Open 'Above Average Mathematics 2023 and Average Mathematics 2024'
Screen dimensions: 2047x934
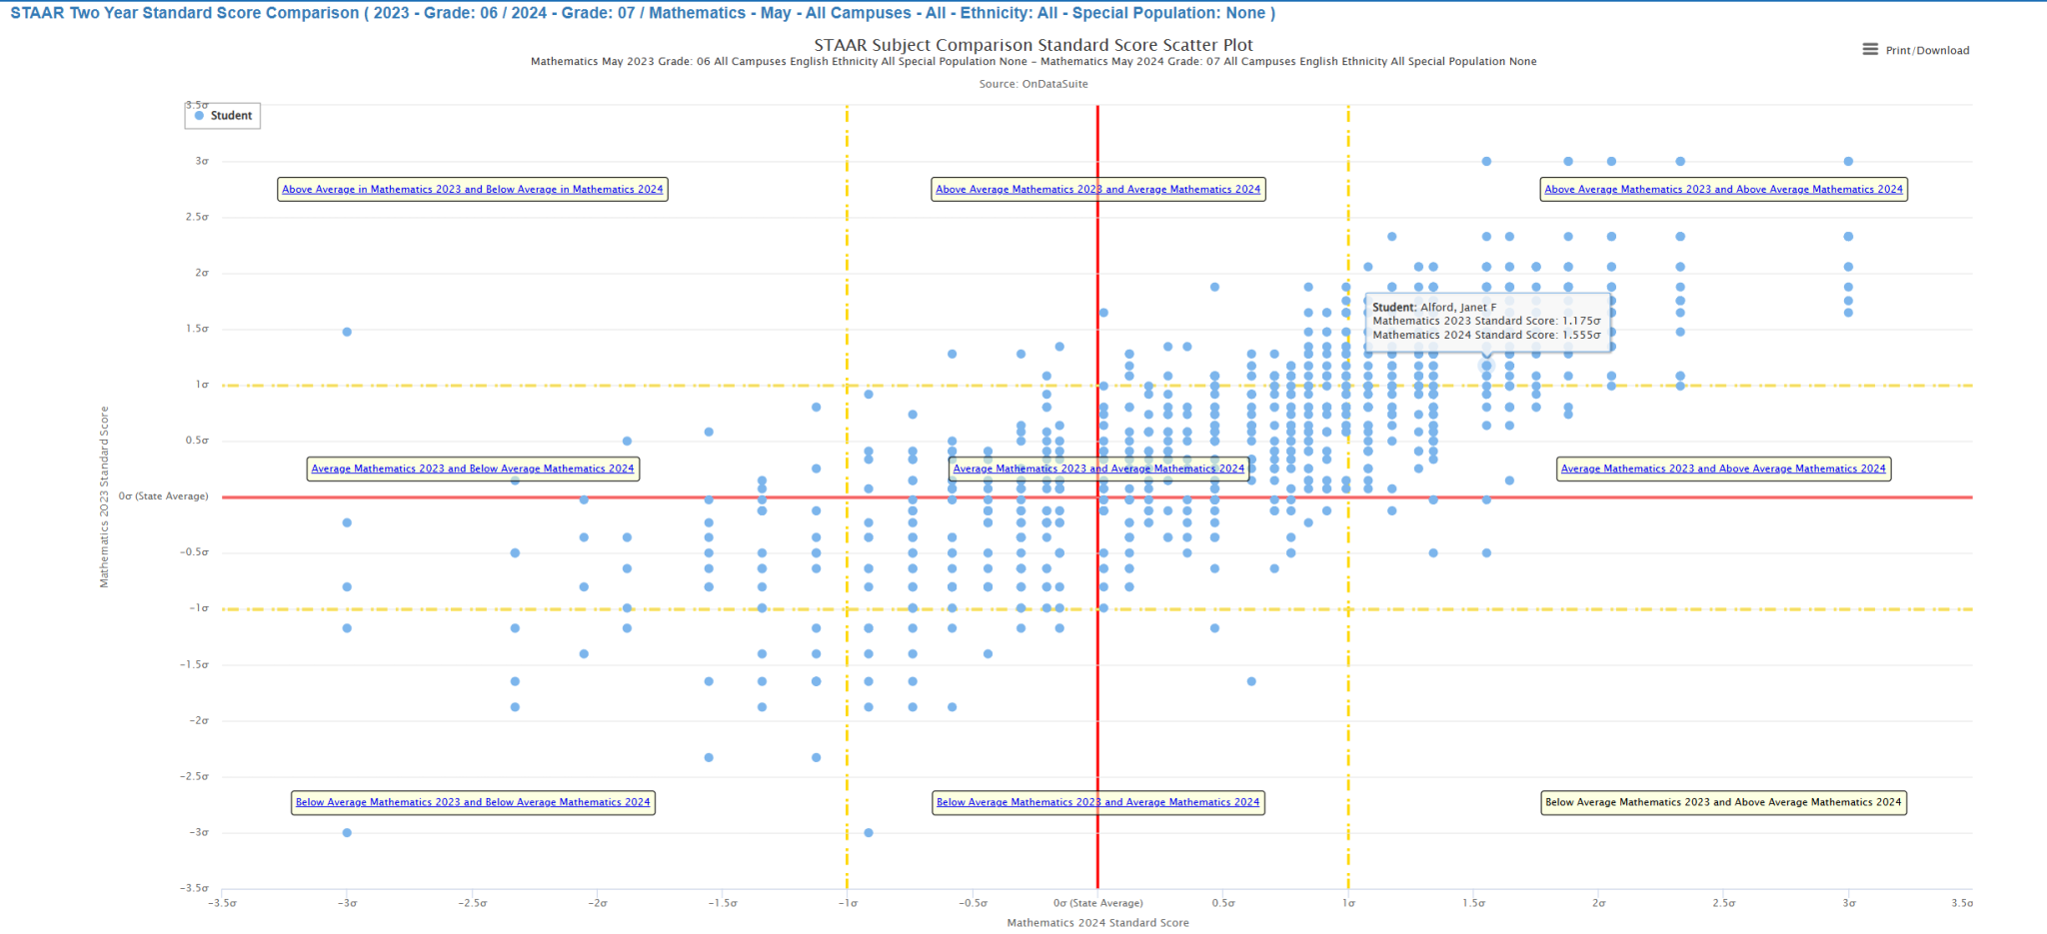tap(1099, 189)
